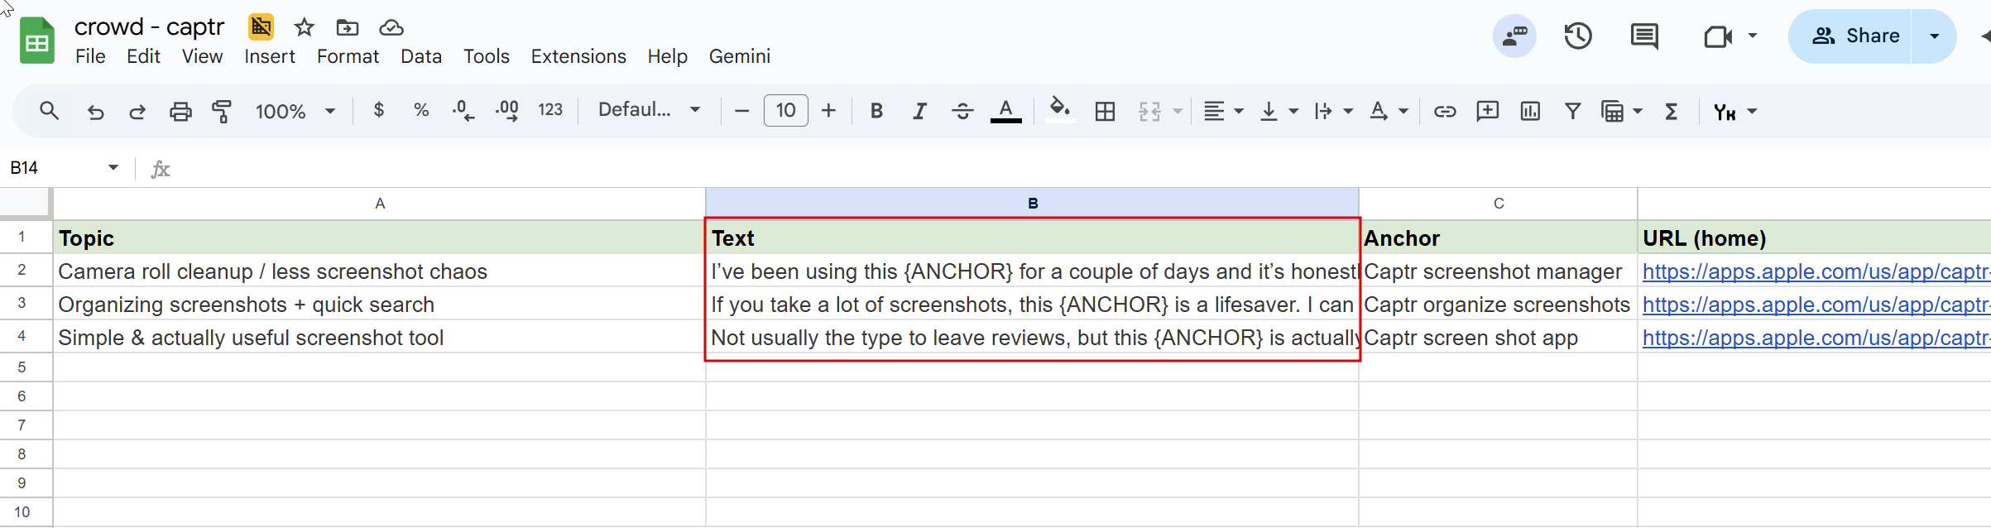
Task: Expand text rotation options
Action: pyautogui.click(x=1403, y=111)
